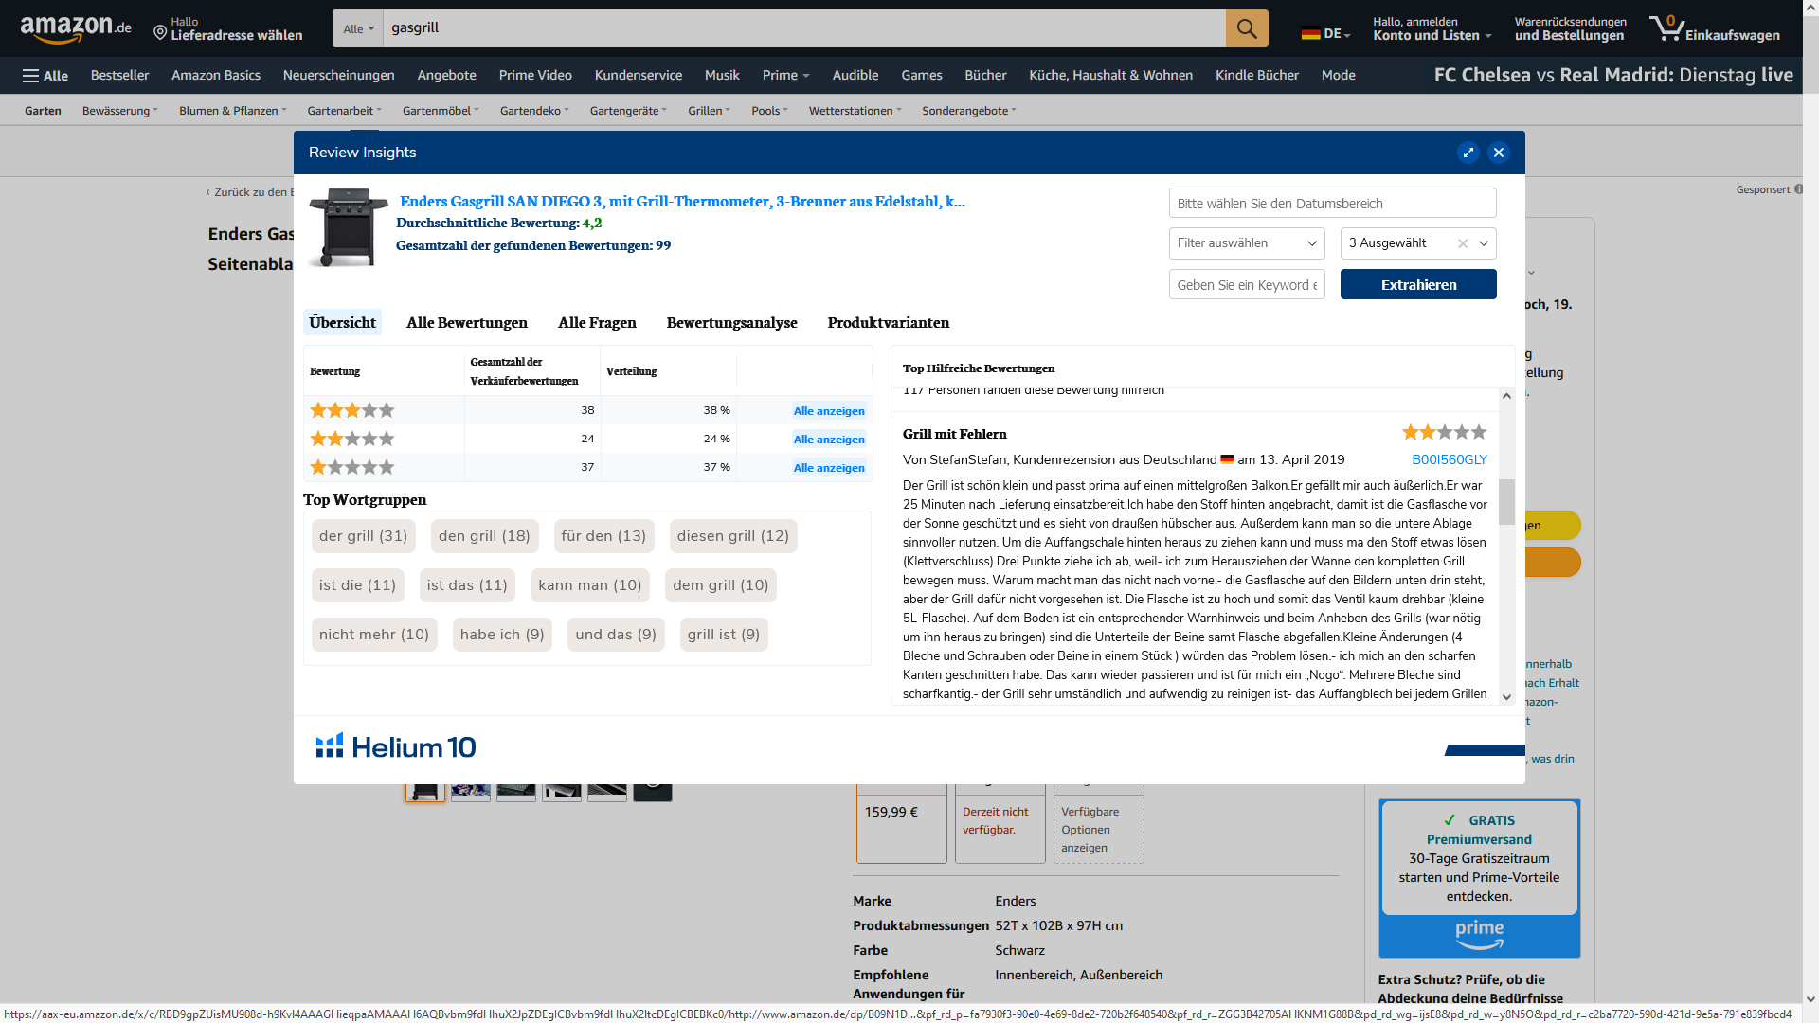The height and width of the screenshot is (1023, 1819).
Task: Clear the 3 Ausgewählt selection with X
Action: pyautogui.click(x=1463, y=243)
